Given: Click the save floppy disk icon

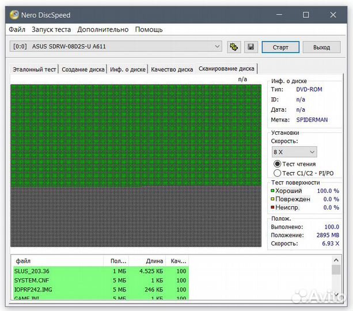Looking at the screenshot, I should point(250,47).
